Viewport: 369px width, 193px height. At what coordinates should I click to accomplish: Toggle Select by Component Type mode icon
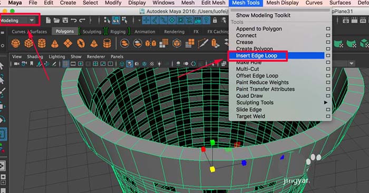point(124,21)
